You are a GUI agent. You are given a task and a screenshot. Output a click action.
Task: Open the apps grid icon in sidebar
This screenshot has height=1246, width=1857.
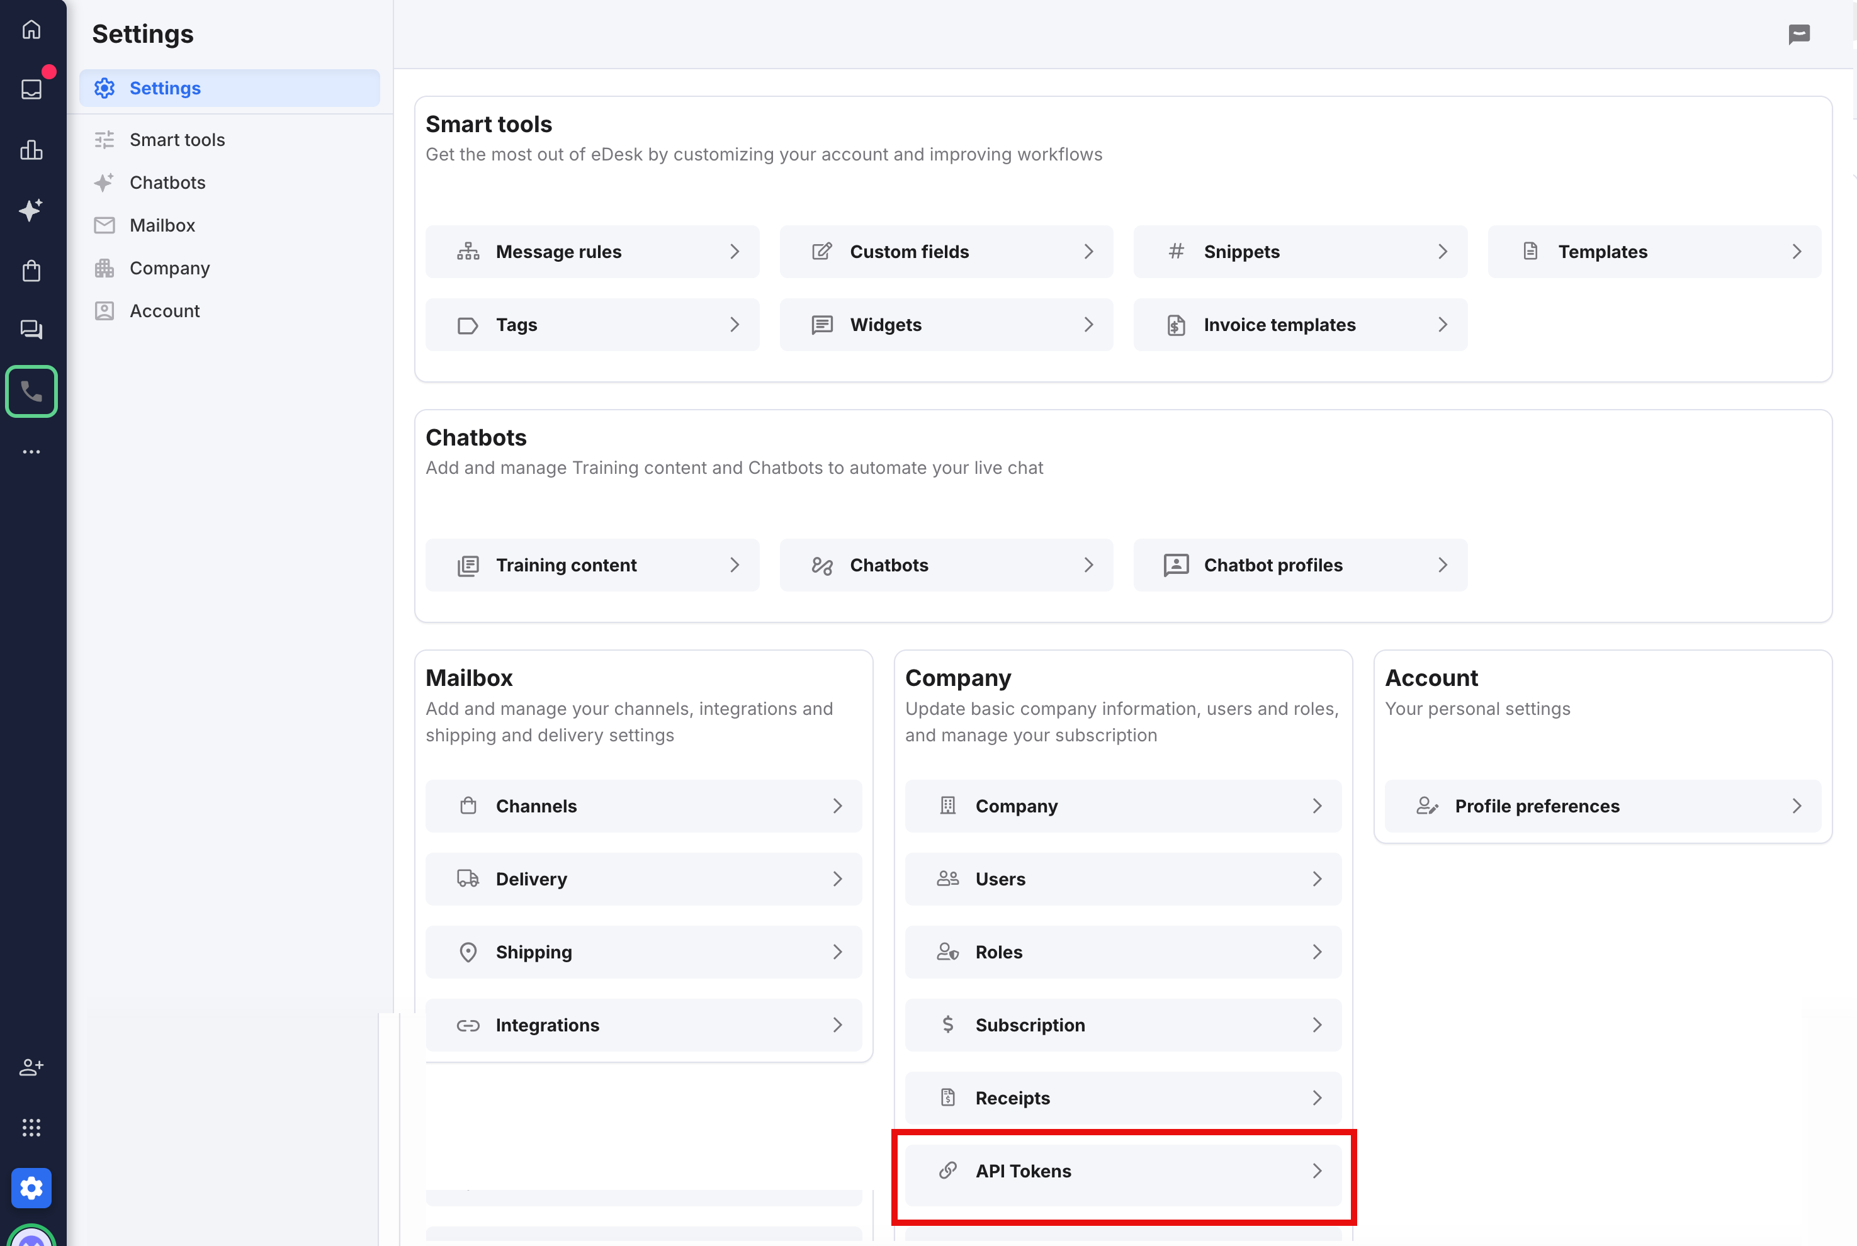point(32,1127)
